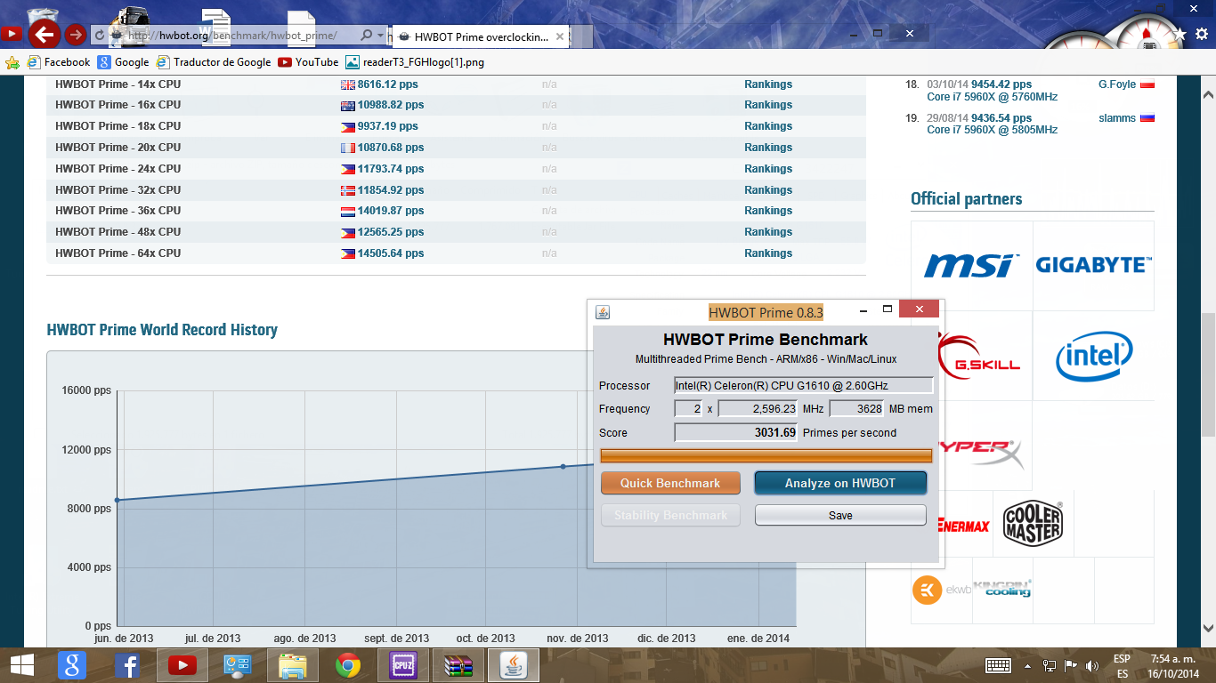The height and width of the screenshot is (683, 1216).
Task: Click the Score field showing 3031.69
Action: coord(735,432)
